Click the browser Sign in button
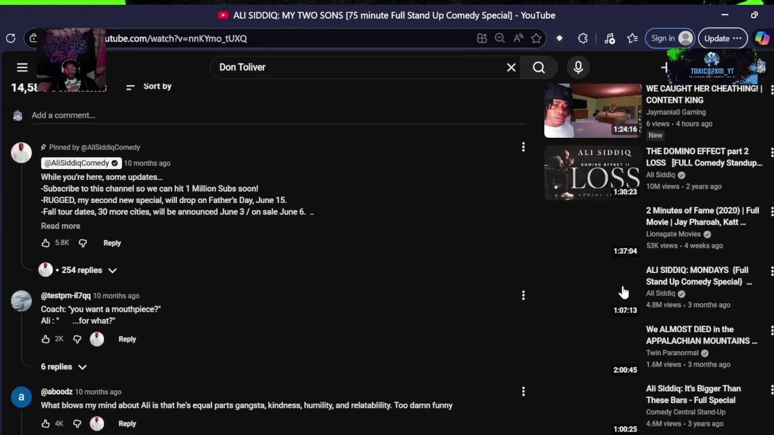 670,38
